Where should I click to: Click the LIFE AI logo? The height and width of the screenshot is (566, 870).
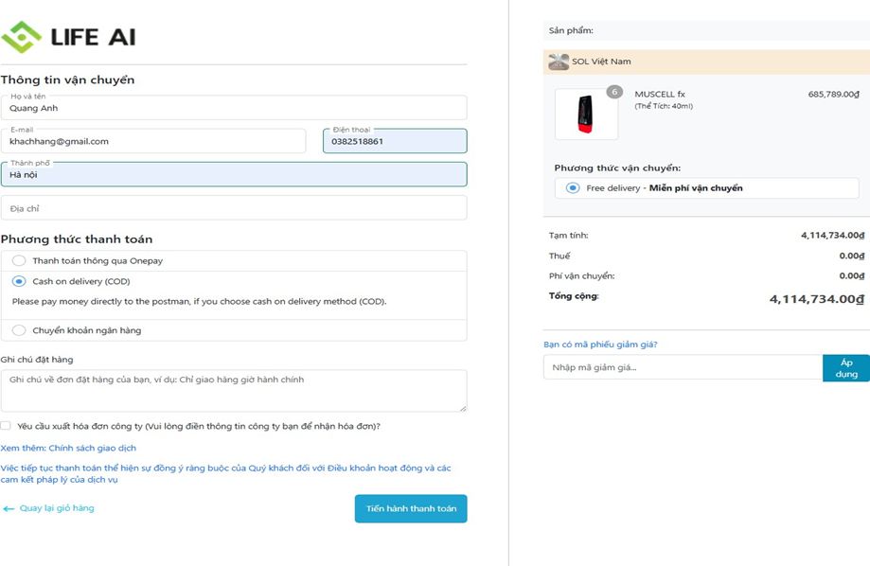click(x=68, y=37)
